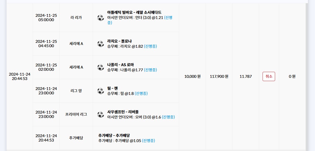
Task: Click the 진행중 link on the 추가배당 @1.05 row
Action: pyautogui.click(x=148, y=141)
